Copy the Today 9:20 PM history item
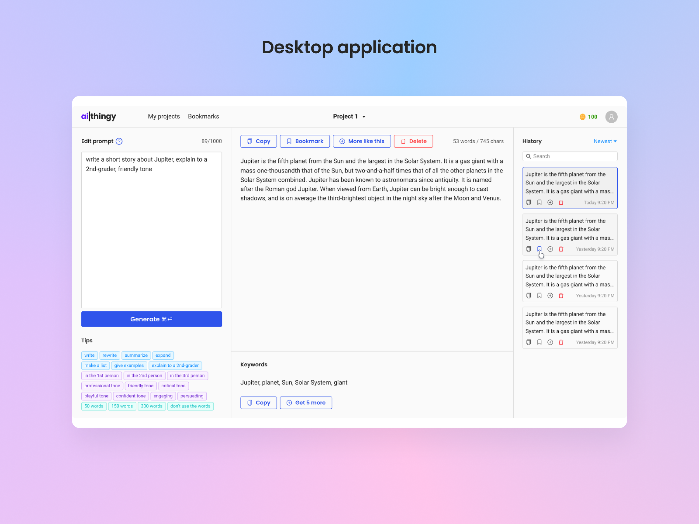This screenshot has width=699, height=524. point(529,202)
